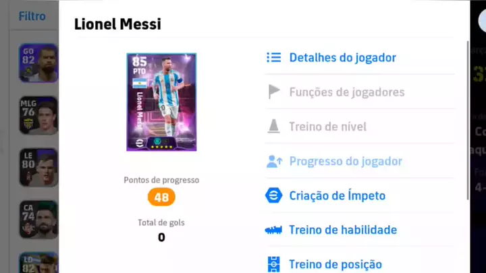486x273 pixels.
Task: Tap the Lionel Messi player card
Action: (161, 102)
